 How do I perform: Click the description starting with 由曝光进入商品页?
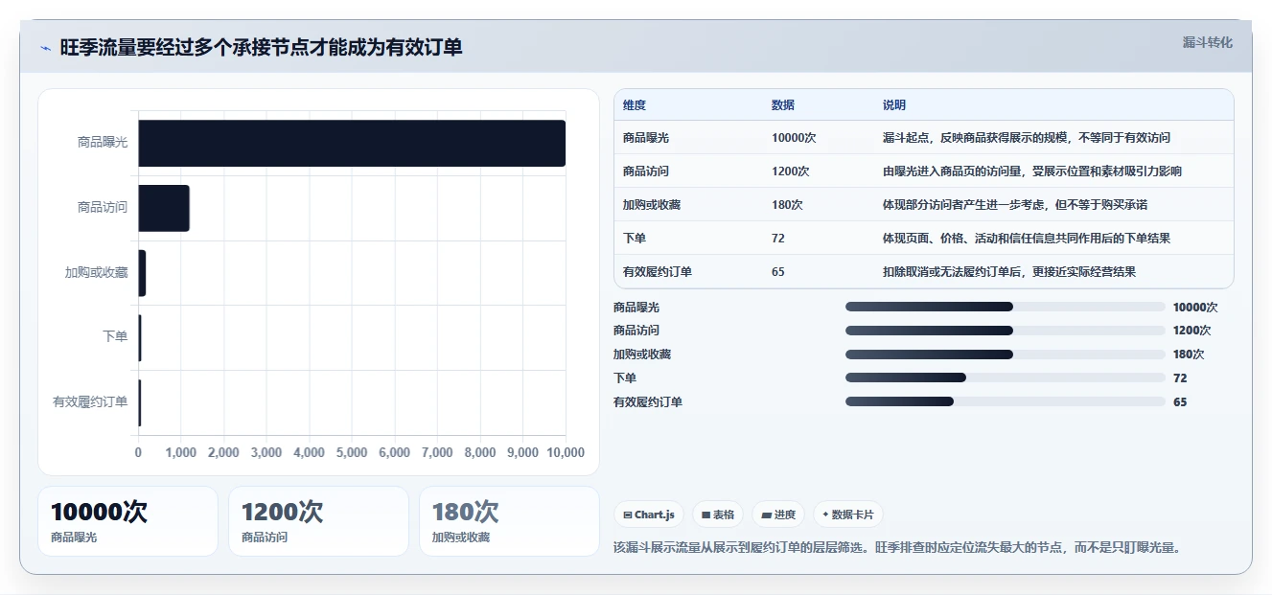pos(1032,172)
